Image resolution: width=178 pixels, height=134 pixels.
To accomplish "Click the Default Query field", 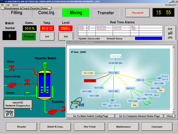I will (x=120, y=39).
